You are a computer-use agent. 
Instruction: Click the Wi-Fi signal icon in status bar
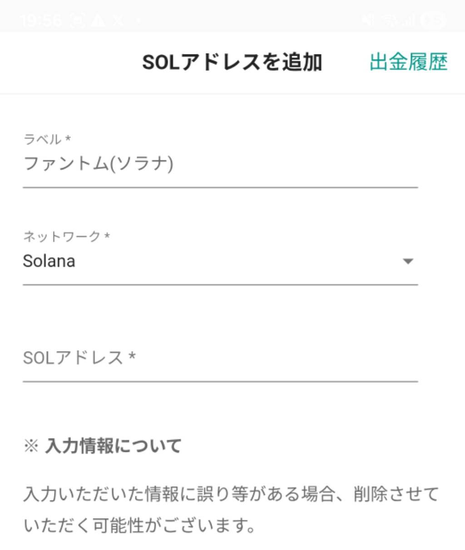pyautogui.click(x=390, y=20)
